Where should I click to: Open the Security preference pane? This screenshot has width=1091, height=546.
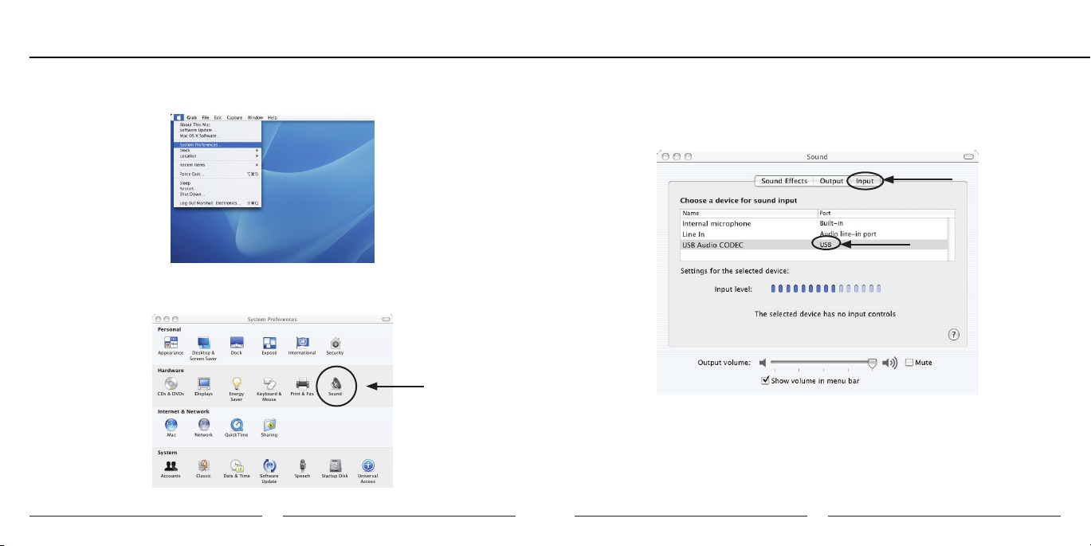[x=336, y=346]
